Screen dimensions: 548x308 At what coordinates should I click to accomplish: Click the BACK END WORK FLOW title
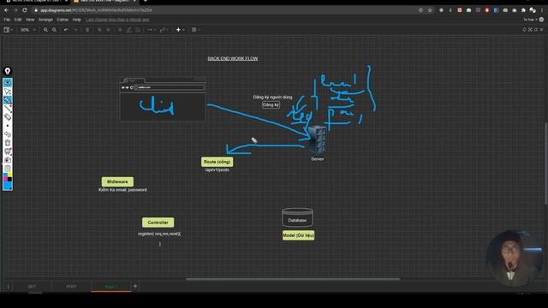pos(233,58)
